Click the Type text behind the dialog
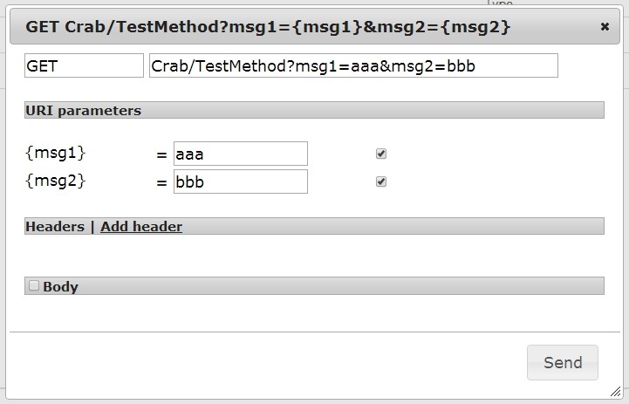The width and height of the screenshot is (629, 404). (x=500, y=3)
